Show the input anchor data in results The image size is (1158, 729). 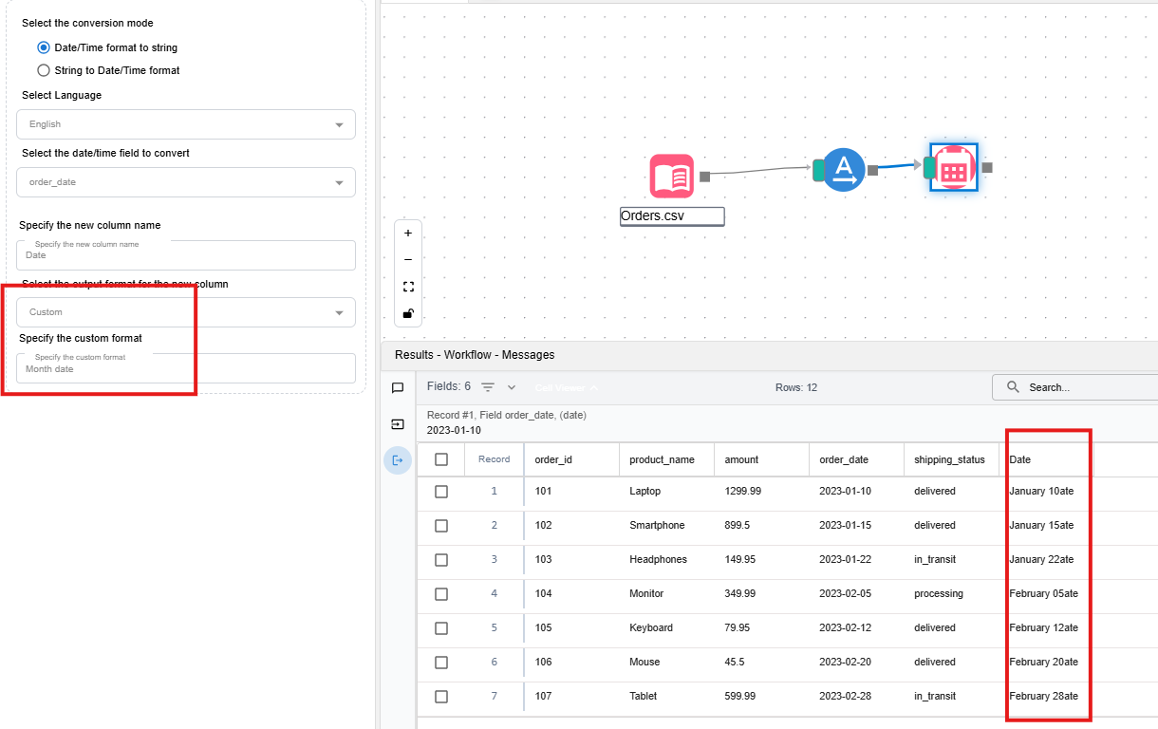pos(398,424)
